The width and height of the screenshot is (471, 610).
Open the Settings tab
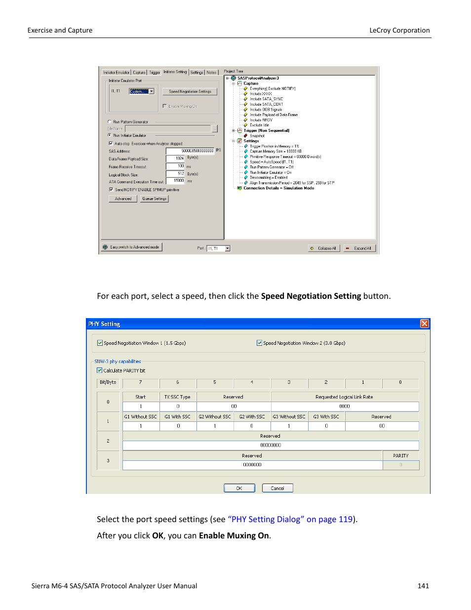click(x=197, y=73)
